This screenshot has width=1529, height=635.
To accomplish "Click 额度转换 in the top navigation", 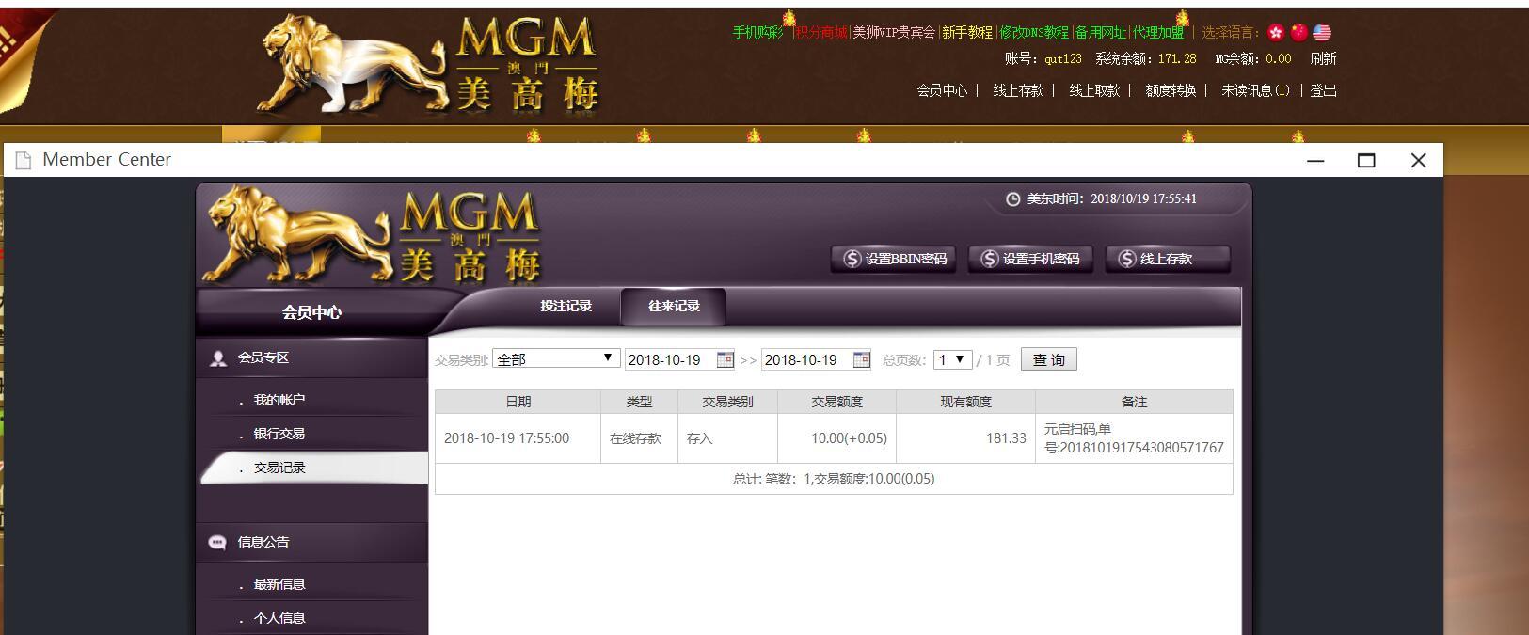I will [x=1171, y=90].
